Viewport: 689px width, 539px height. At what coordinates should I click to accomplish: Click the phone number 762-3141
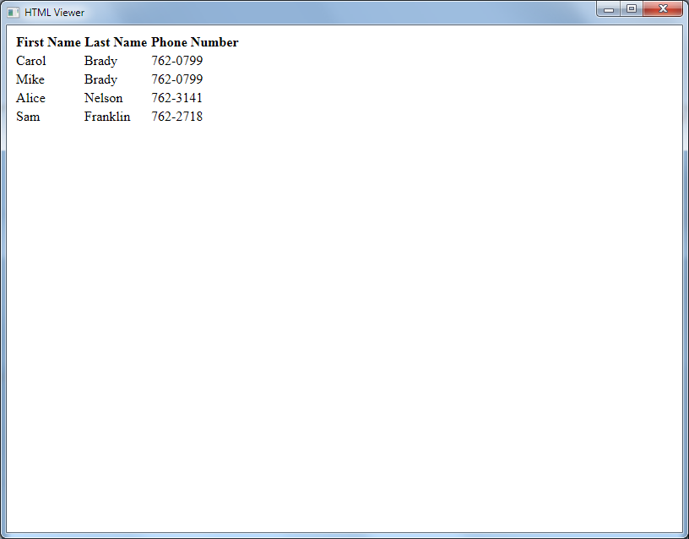177,98
